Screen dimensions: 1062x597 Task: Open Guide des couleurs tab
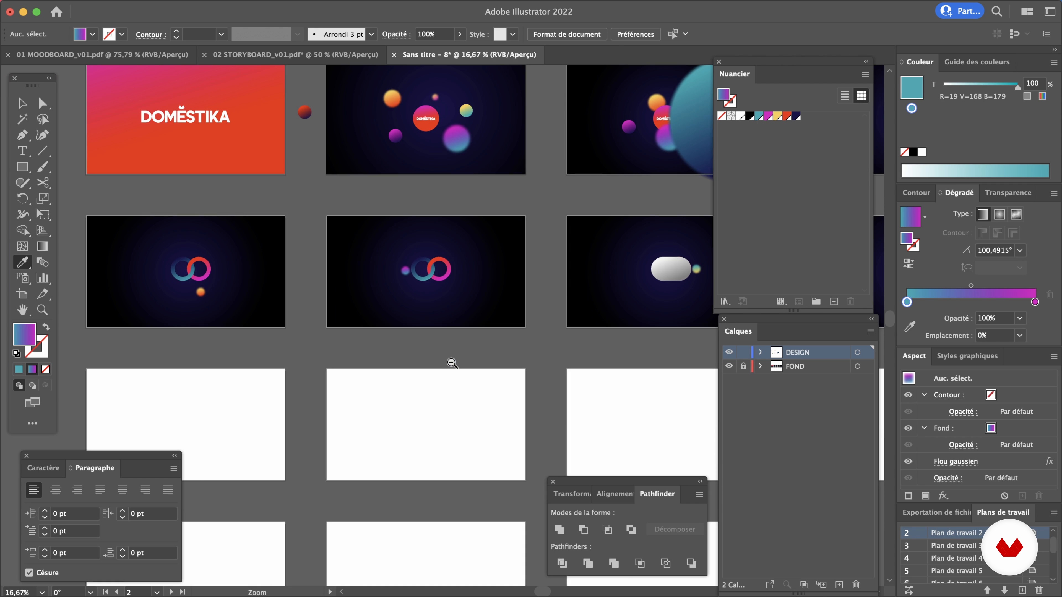pos(977,62)
